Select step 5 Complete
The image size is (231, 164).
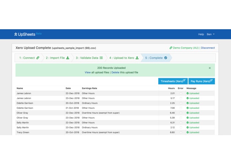click(156, 58)
